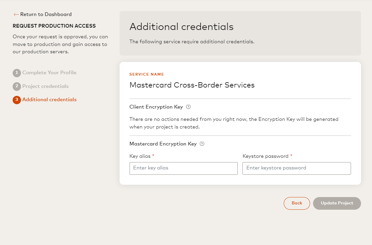The width and height of the screenshot is (372, 245).
Task: Click the red asterisk beside Key alias
Action: (153, 155)
